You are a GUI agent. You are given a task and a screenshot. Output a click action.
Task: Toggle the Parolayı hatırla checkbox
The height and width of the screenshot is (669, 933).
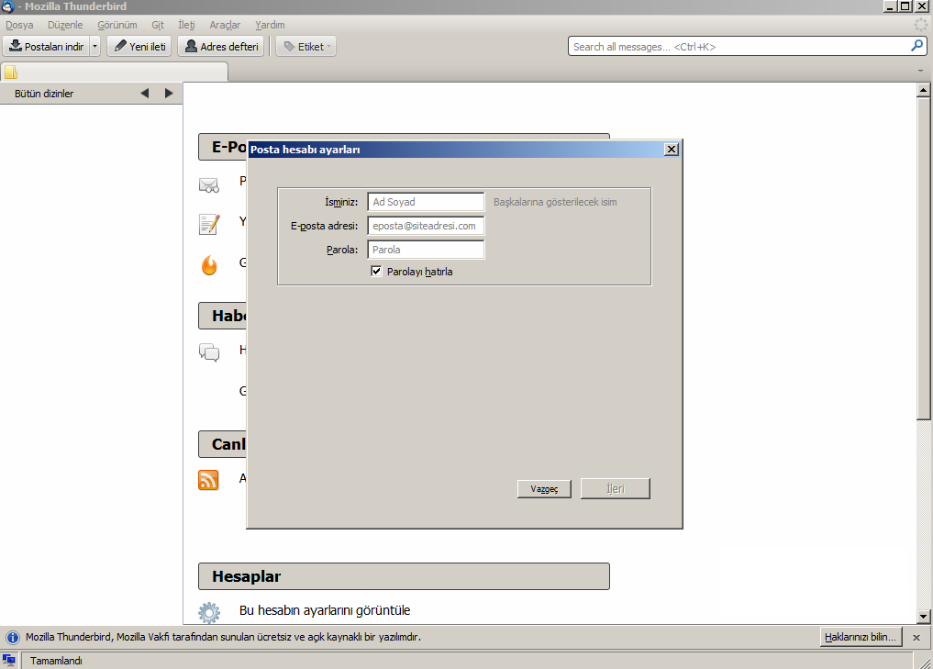[x=376, y=272]
